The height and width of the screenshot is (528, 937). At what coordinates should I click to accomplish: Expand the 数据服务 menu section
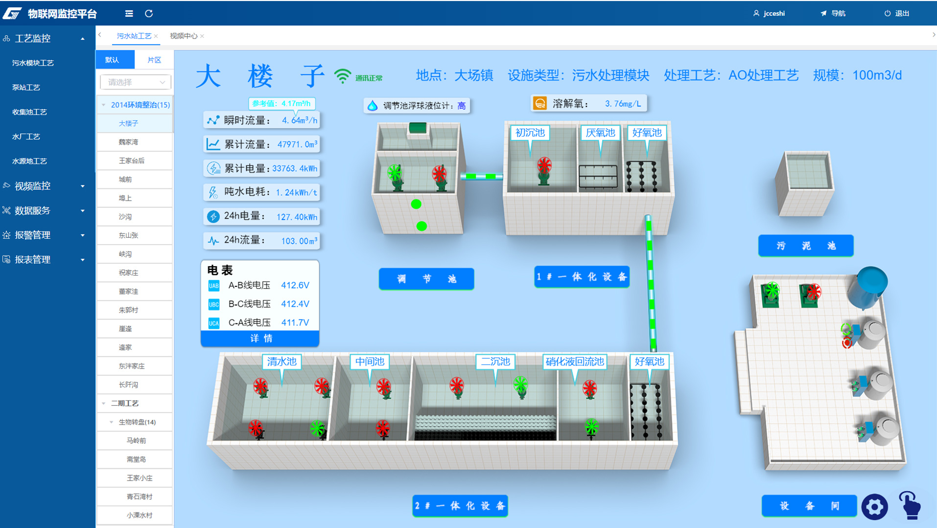pyautogui.click(x=47, y=210)
